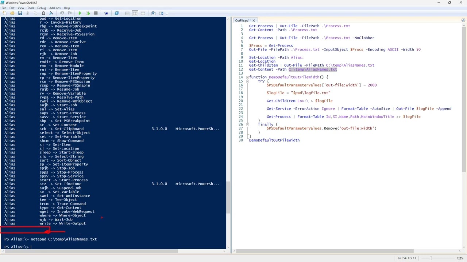Collapse function DemoDefaultOutFileWidth outline
The image size is (467, 262).
click(x=247, y=77)
